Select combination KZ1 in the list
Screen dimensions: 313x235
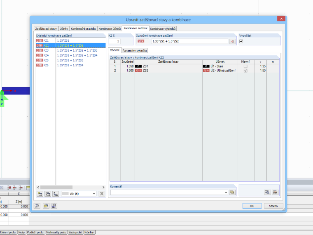coord(71,40)
